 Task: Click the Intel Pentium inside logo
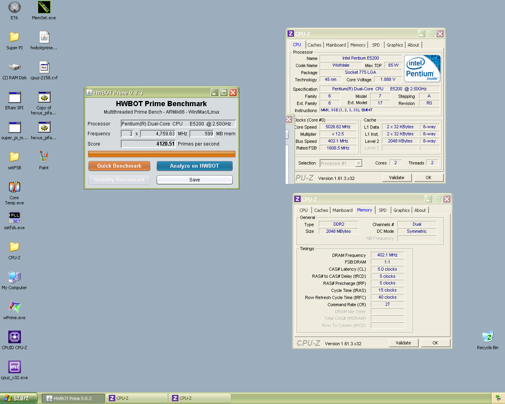(423, 69)
